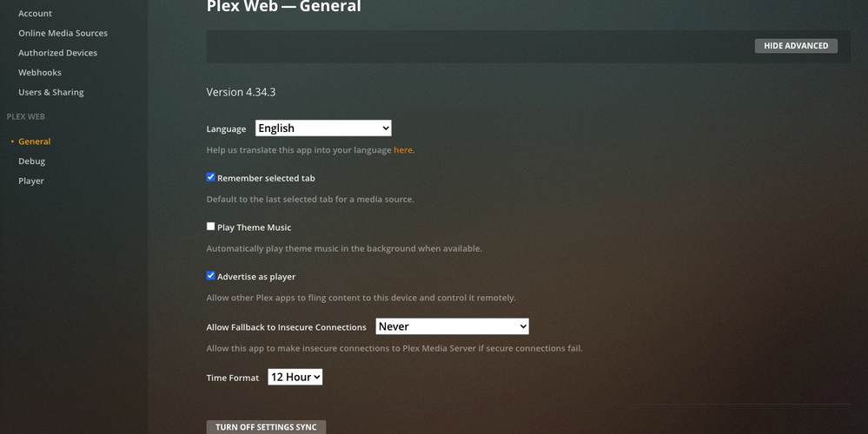Image resolution: width=868 pixels, height=434 pixels.
Task: Open Users & Sharing settings
Action: click(51, 92)
